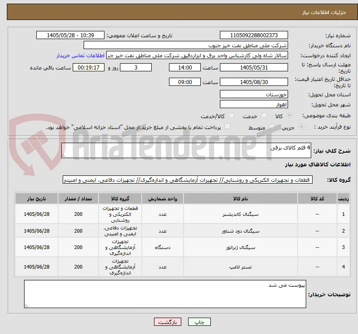Image resolution: width=358 pixels, height=334 pixels.
Task: Click the need date for سیگنال کاندیشنر
Action: [36, 214]
